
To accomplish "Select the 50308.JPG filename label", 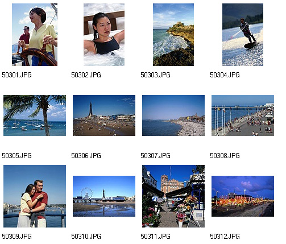I will coord(225,156).
